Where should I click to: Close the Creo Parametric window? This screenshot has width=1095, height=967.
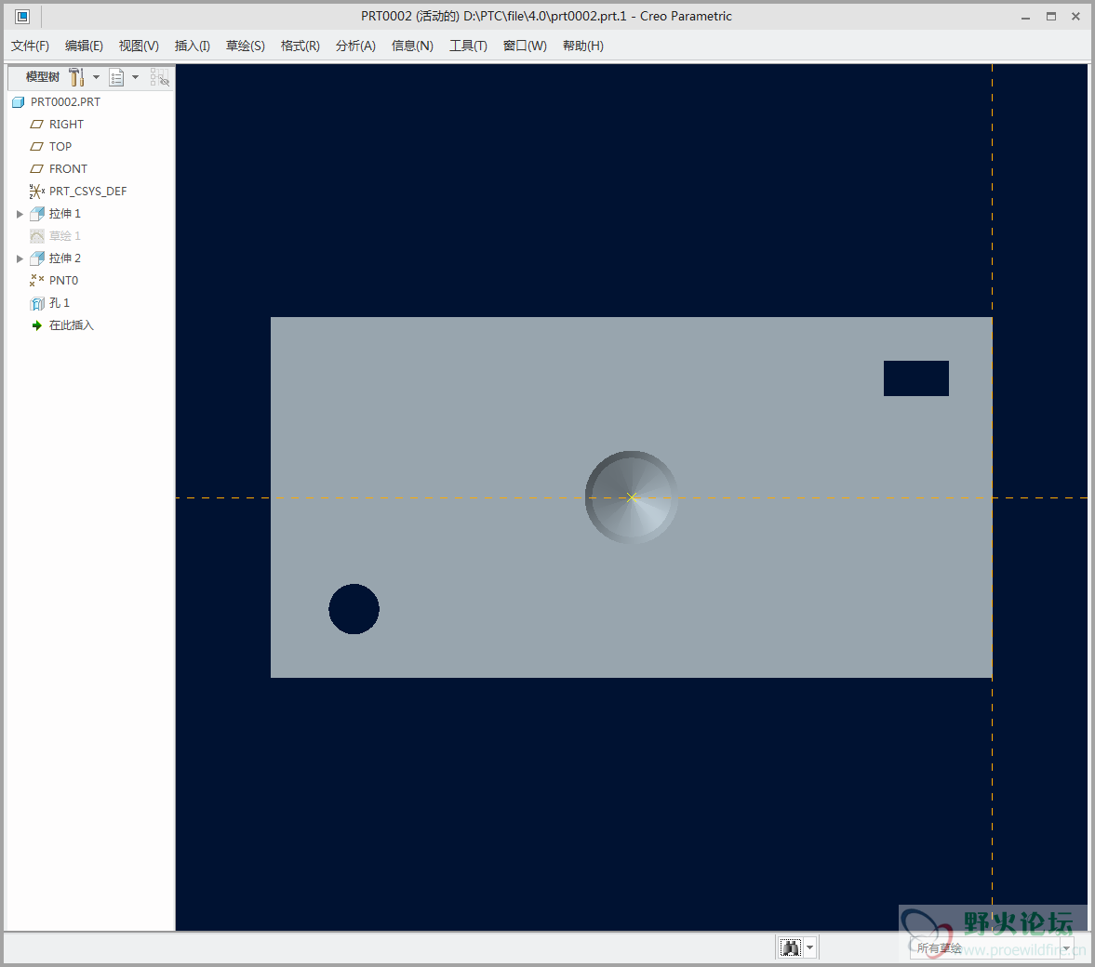[x=1076, y=17]
